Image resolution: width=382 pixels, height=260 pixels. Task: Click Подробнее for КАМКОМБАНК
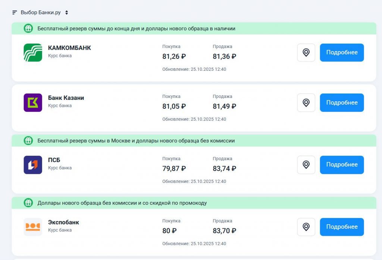(342, 53)
